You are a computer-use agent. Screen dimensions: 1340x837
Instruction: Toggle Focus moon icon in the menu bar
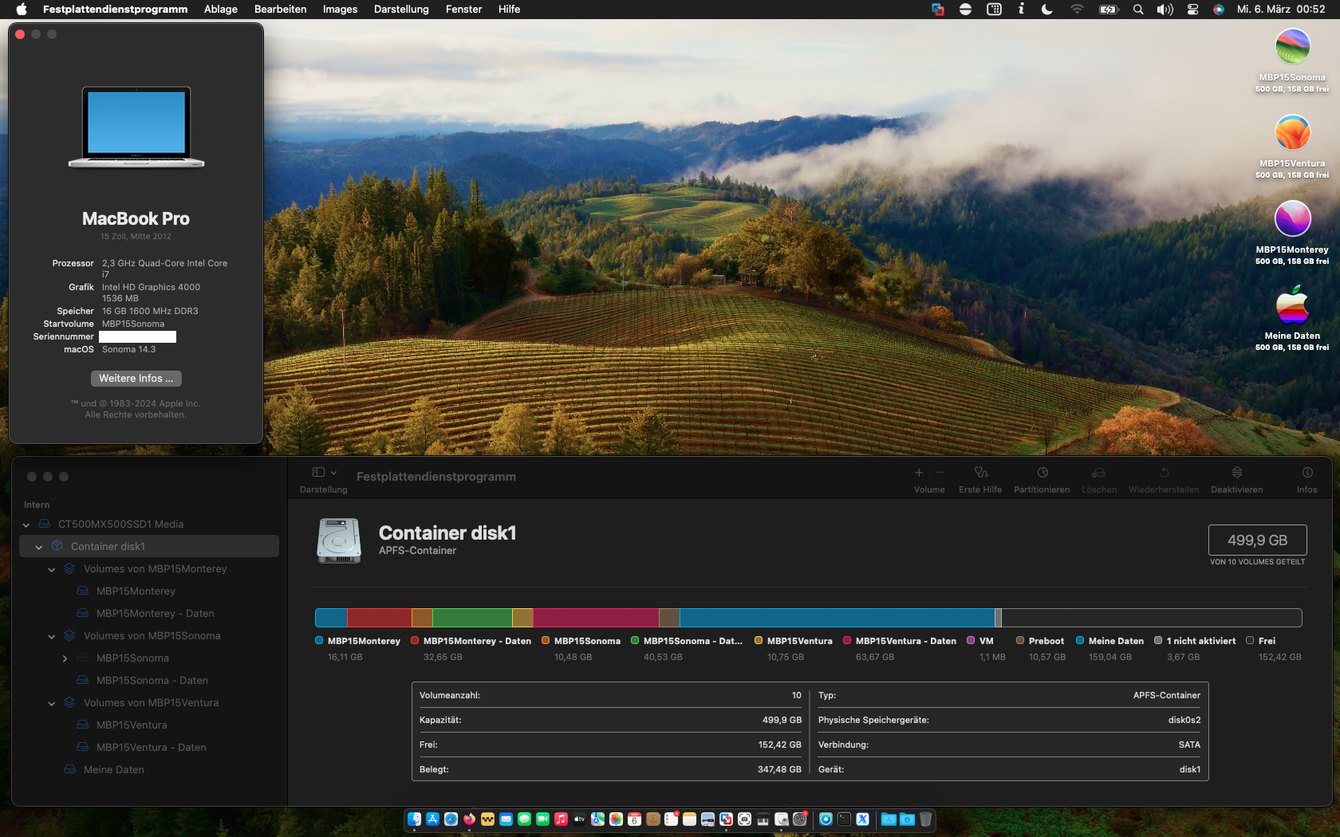[1047, 10]
